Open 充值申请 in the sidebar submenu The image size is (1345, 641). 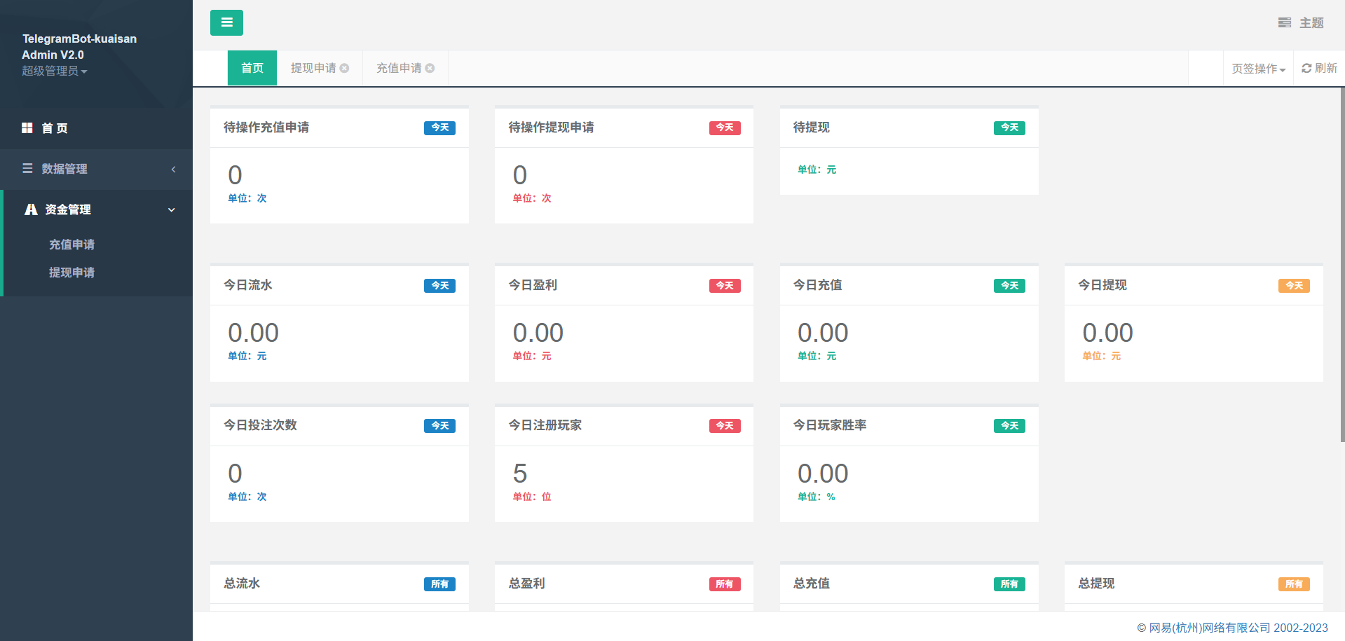click(71, 244)
